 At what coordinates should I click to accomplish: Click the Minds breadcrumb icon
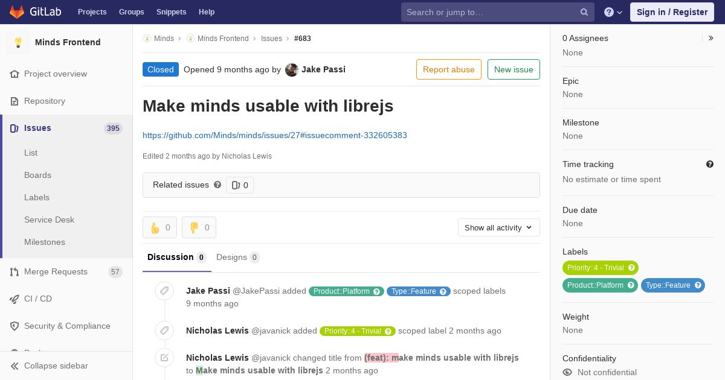pos(147,38)
